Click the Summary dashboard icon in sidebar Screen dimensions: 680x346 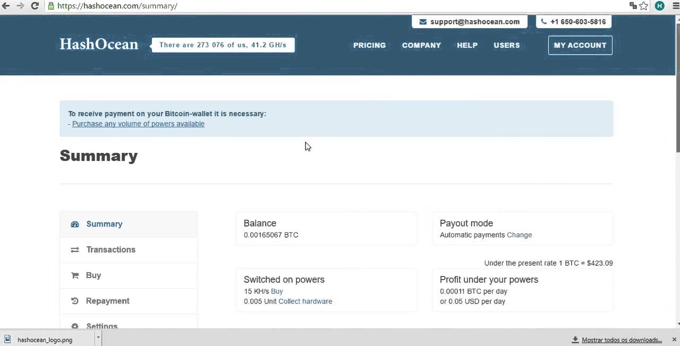pyautogui.click(x=75, y=224)
